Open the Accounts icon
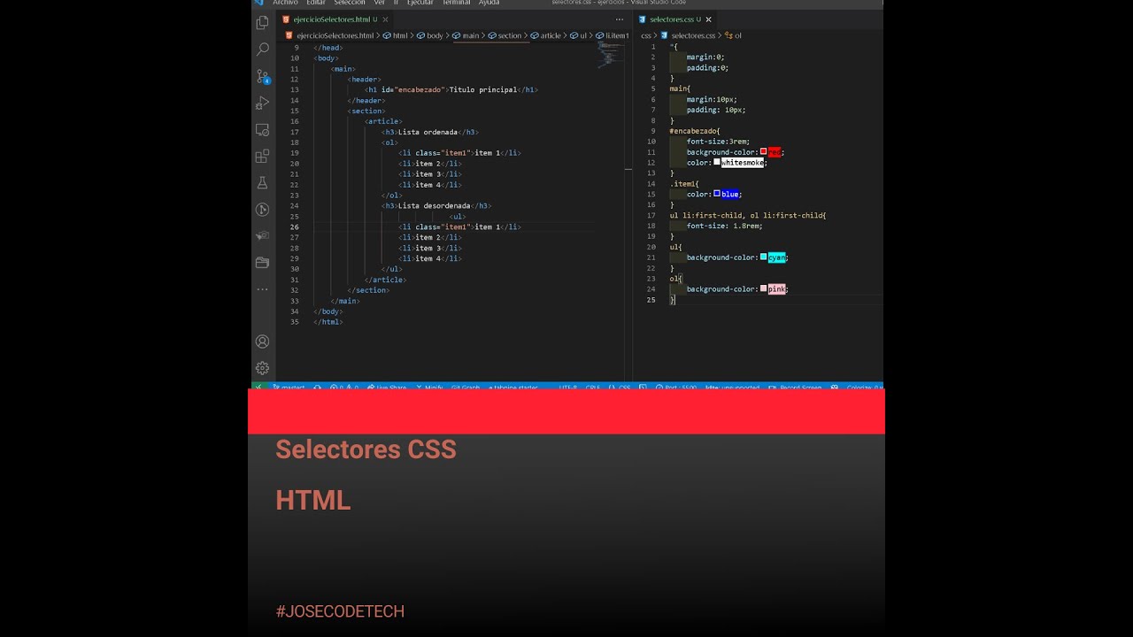 pyautogui.click(x=262, y=342)
